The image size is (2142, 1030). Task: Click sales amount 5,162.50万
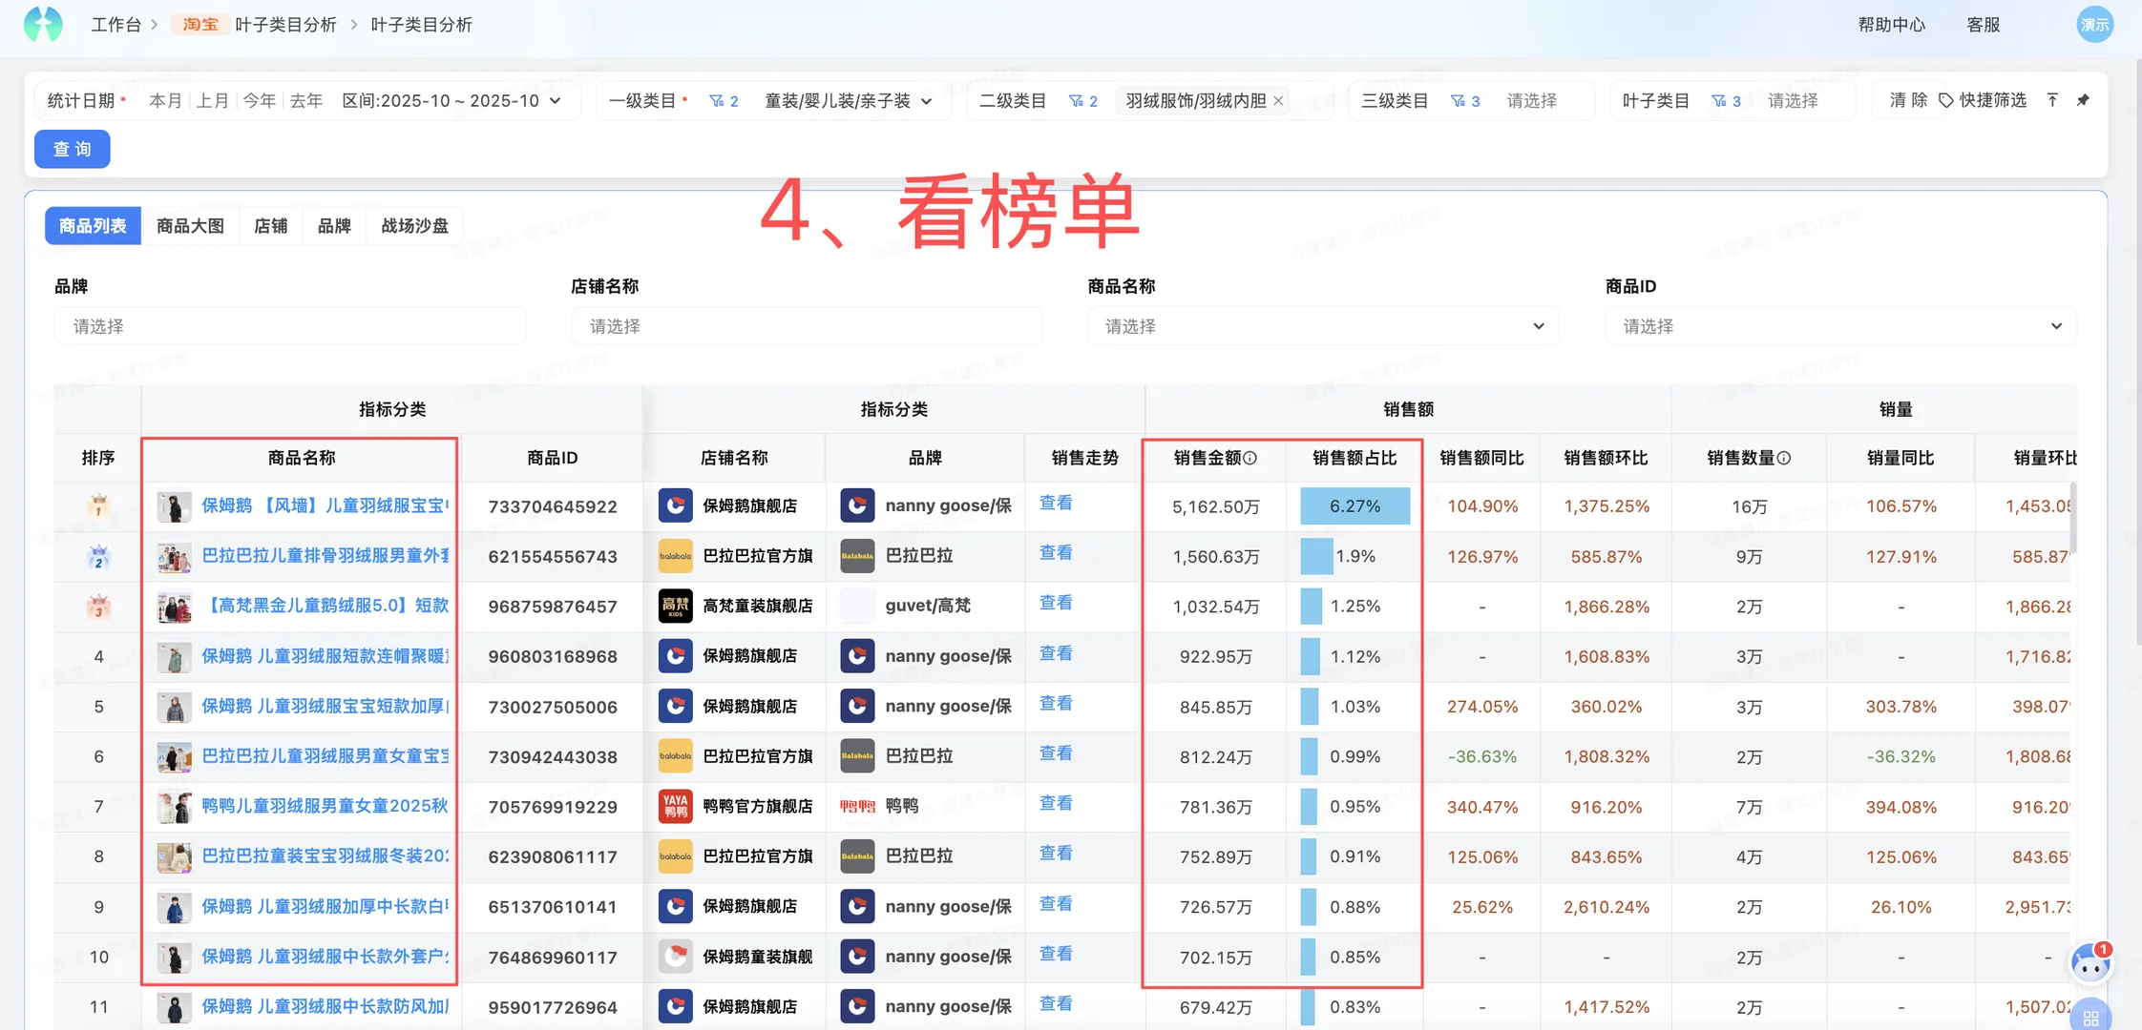1215,506
